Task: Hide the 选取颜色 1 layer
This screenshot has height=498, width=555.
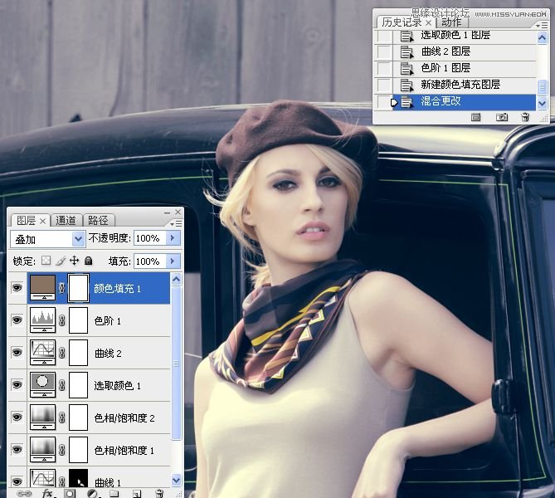Action: click(17, 385)
